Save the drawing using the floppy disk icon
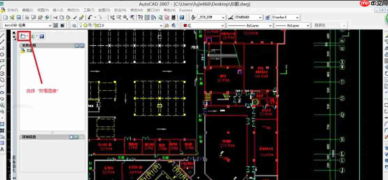The image size is (388, 180). pyautogui.click(x=18, y=17)
